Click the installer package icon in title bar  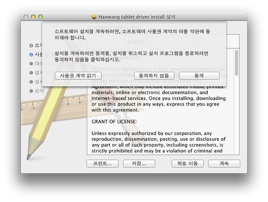[94, 17]
